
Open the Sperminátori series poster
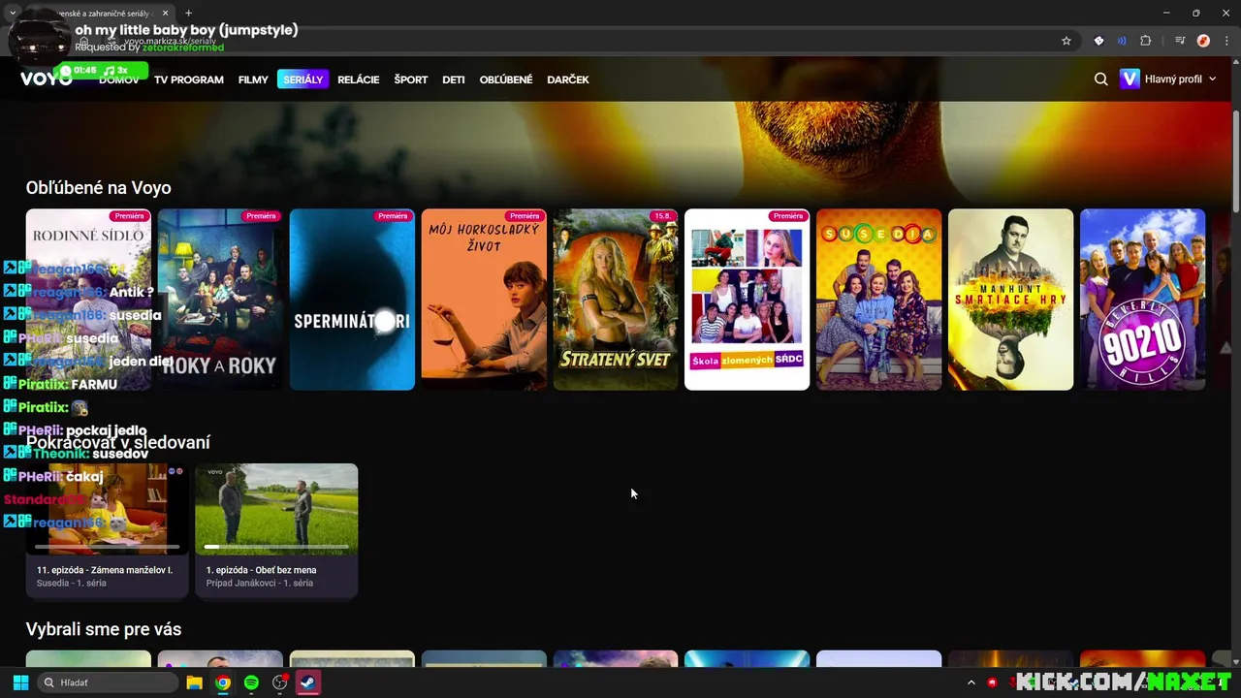[x=352, y=300]
